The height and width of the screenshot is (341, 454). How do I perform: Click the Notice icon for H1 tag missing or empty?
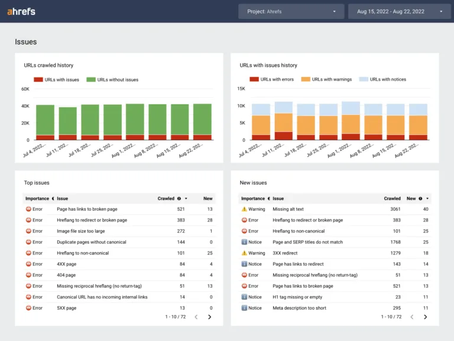pos(244,297)
